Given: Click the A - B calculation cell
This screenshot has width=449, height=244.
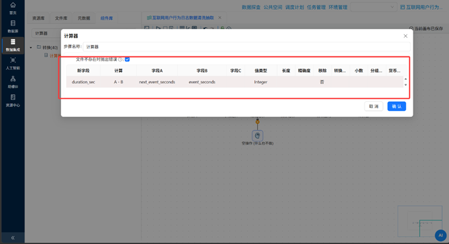Looking at the screenshot, I should pos(119,82).
